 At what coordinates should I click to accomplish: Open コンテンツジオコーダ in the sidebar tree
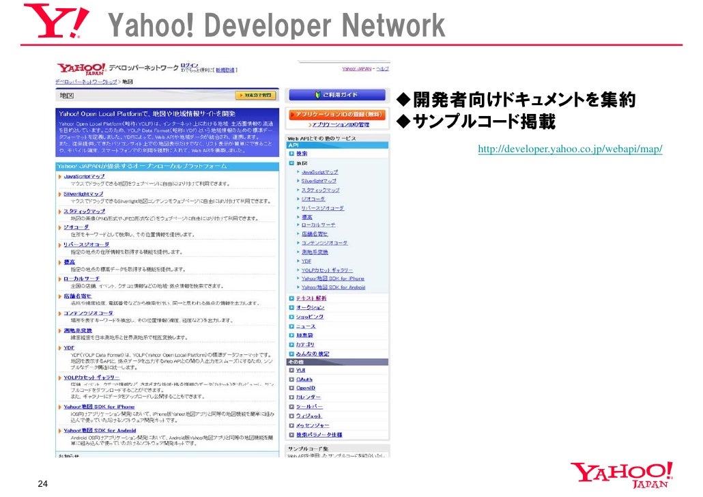point(324,242)
